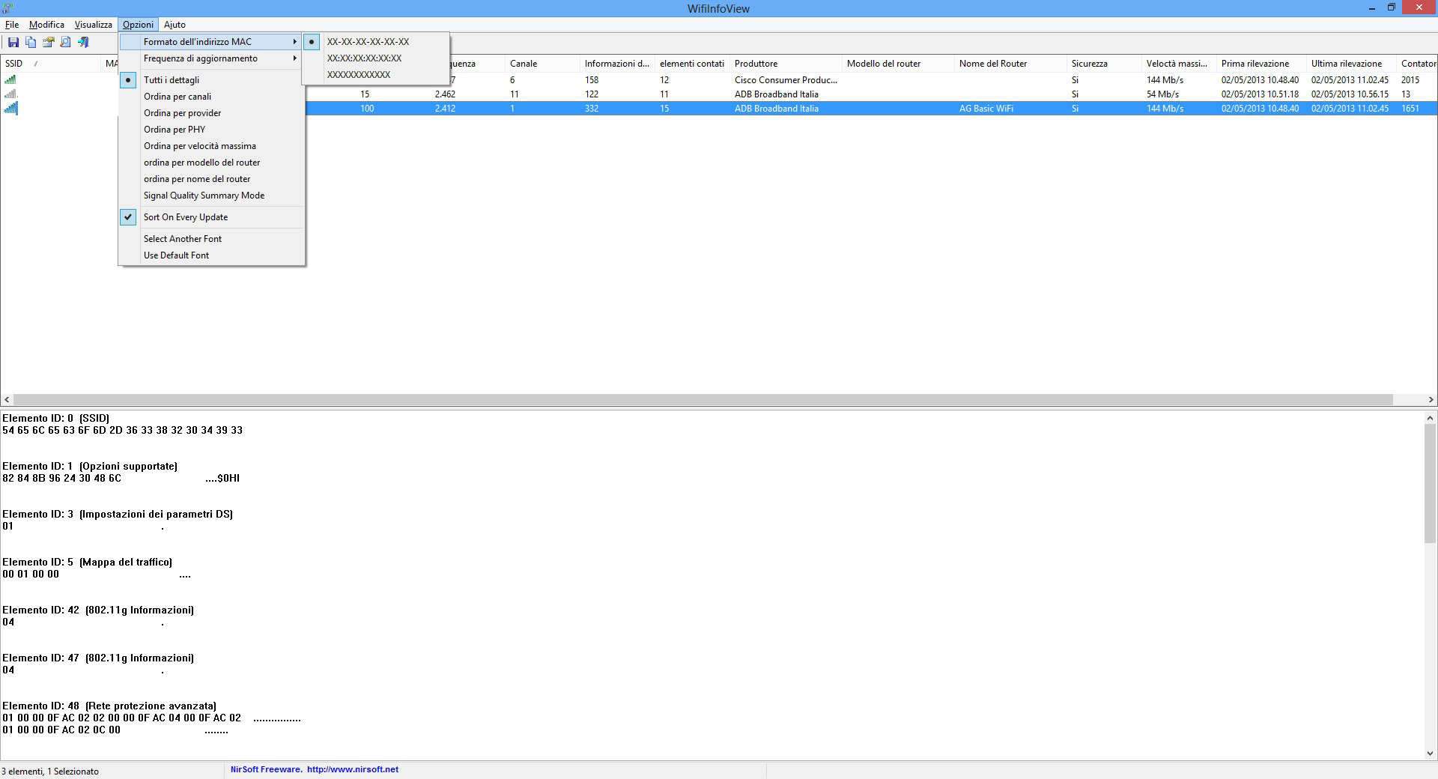Open the NirSoft Freeware nirsoft.net link

(x=315, y=769)
